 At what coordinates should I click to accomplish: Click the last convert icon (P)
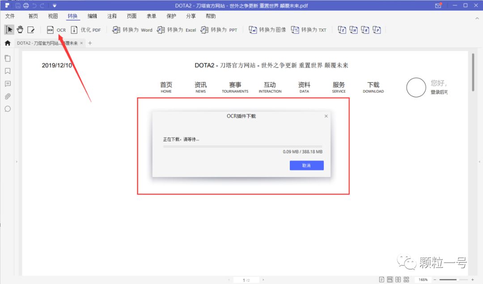point(377,30)
